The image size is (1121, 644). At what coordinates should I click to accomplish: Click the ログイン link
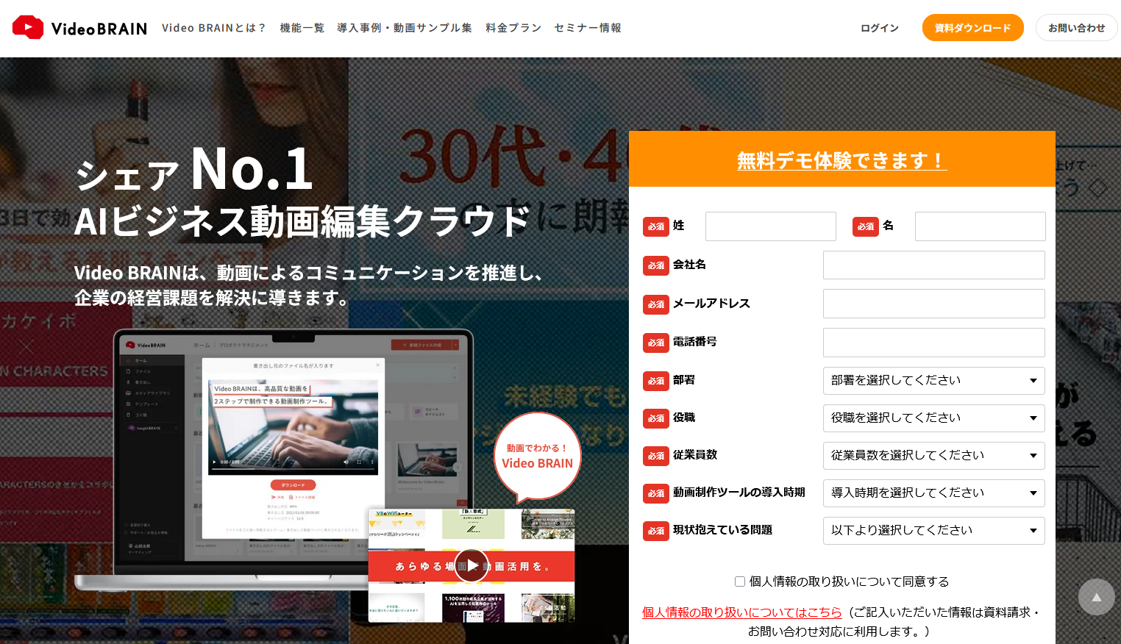point(880,28)
